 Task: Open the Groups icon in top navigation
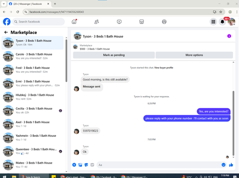click(x=164, y=22)
